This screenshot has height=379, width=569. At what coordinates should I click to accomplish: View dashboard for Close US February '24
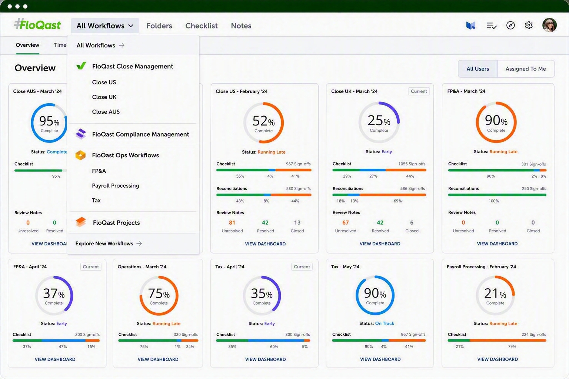[x=265, y=244]
